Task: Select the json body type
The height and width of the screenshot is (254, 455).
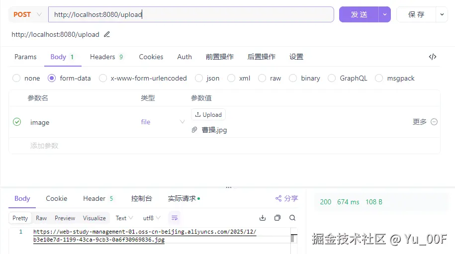Action: click(x=199, y=79)
